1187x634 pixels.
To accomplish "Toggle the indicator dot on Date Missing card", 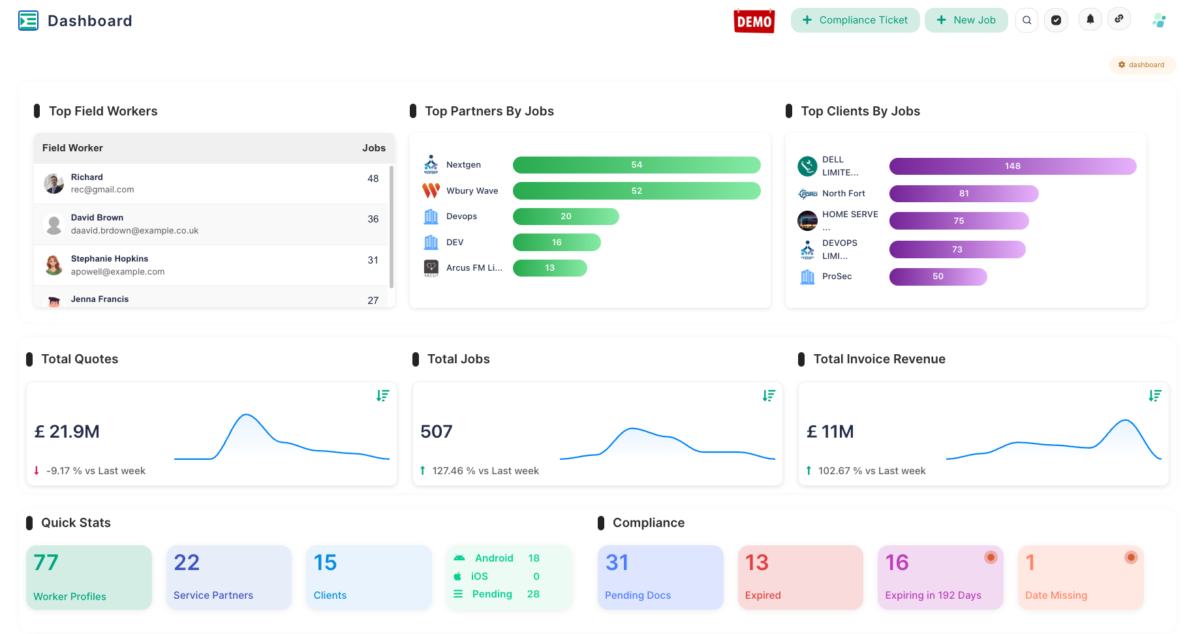I will point(1132,558).
